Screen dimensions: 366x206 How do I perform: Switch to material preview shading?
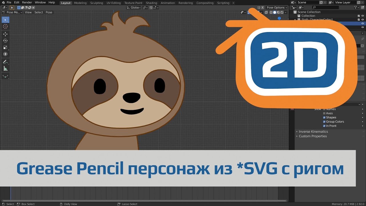[278, 12]
